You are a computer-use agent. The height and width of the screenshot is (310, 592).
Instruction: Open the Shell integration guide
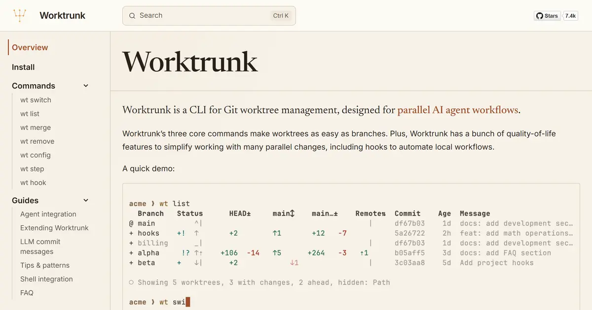46,279
